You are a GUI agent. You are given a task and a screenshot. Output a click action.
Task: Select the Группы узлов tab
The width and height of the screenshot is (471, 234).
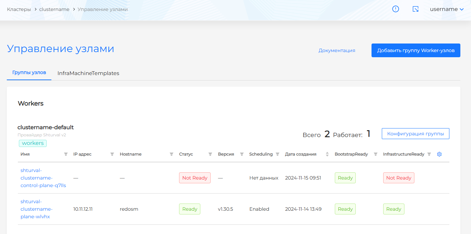pos(29,73)
